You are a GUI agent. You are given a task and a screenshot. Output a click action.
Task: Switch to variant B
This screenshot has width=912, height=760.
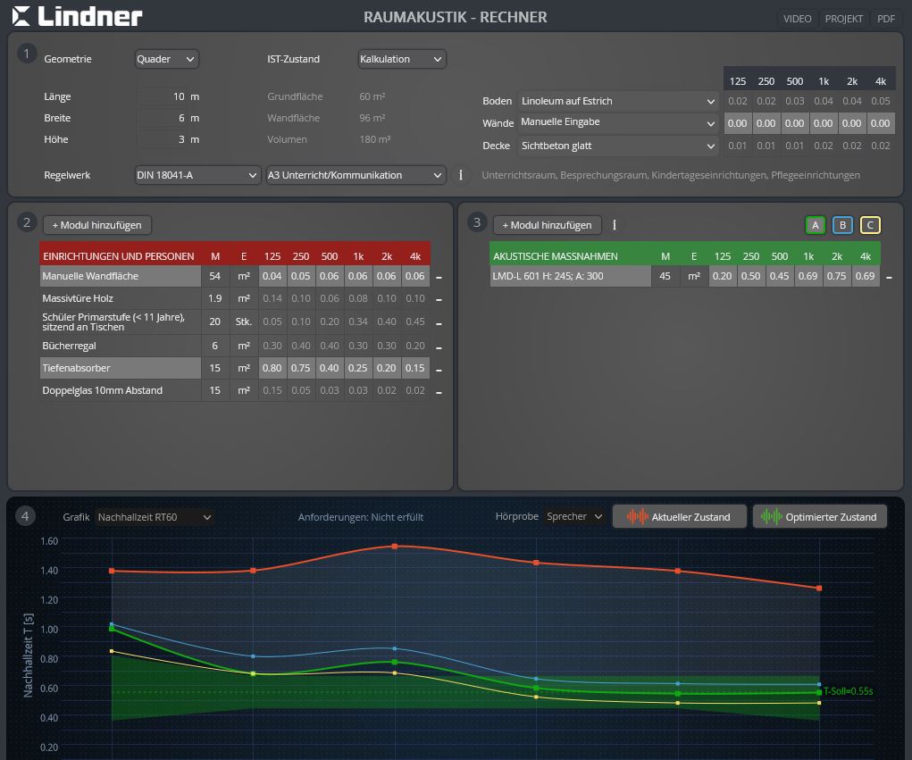tap(841, 225)
